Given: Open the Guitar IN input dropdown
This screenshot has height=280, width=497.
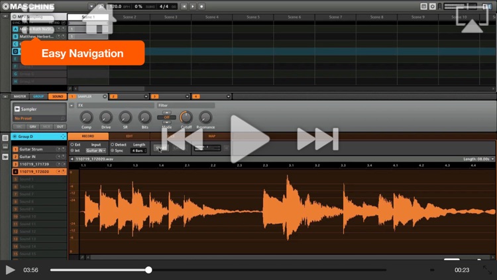Looking at the screenshot, I should click(x=96, y=151).
